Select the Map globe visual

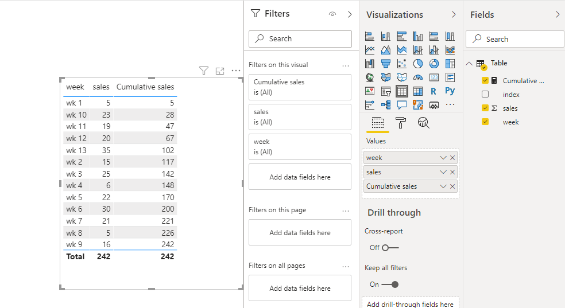(370, 77)
